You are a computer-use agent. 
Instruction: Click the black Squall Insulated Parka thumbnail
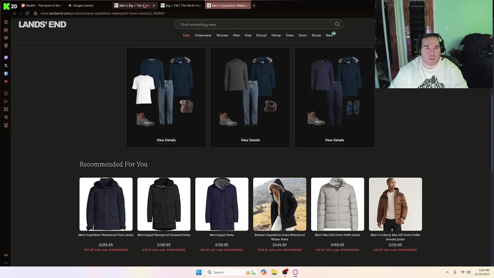pyautogui.click(x=164, y=204)
